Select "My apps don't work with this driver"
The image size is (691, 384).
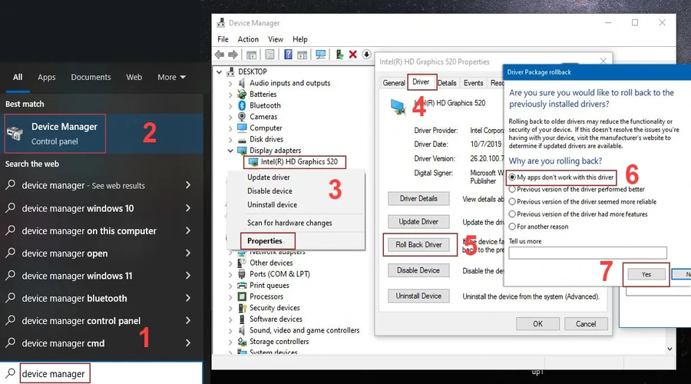(512, 177)
